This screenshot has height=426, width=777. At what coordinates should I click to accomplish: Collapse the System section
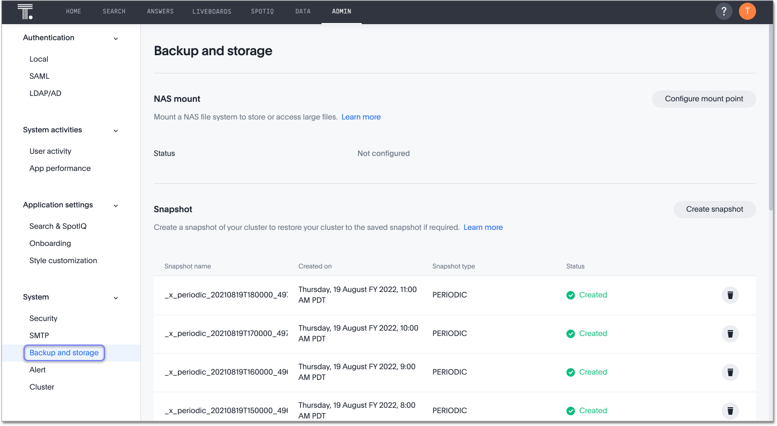[x=115, y=297]
